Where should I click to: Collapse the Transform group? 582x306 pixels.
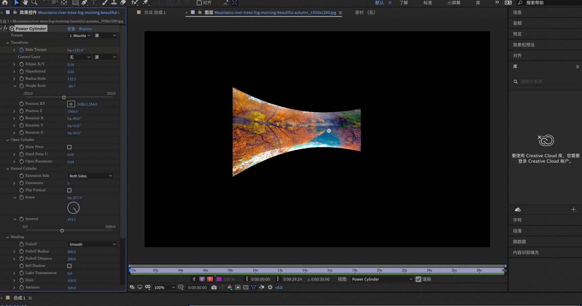tap(8, 43)
